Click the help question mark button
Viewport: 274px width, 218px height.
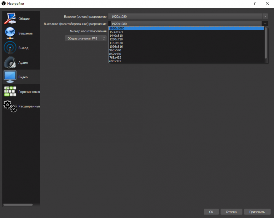tap(255, 3)
